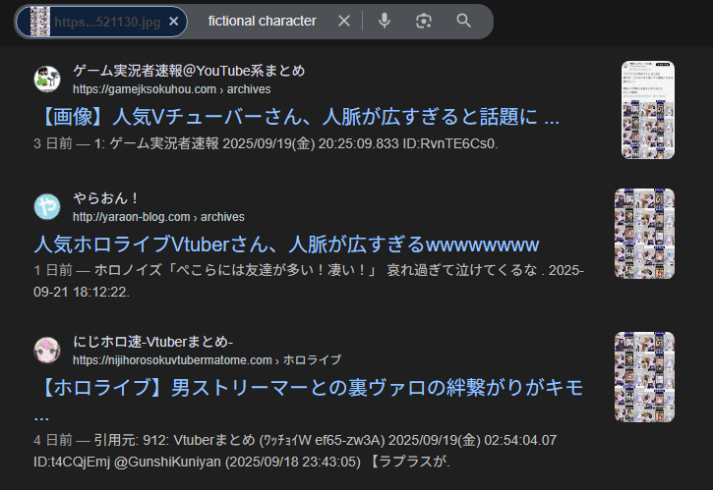Remove the uploaded image chip with its X
The image size is (713, 490).
point(174,21)
